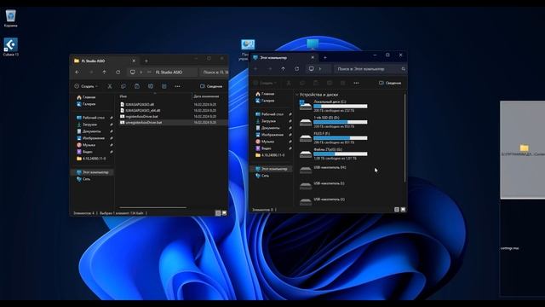Select the (G:) Файлы drive
The image size is (545, 307).
[x=333, y=153]
